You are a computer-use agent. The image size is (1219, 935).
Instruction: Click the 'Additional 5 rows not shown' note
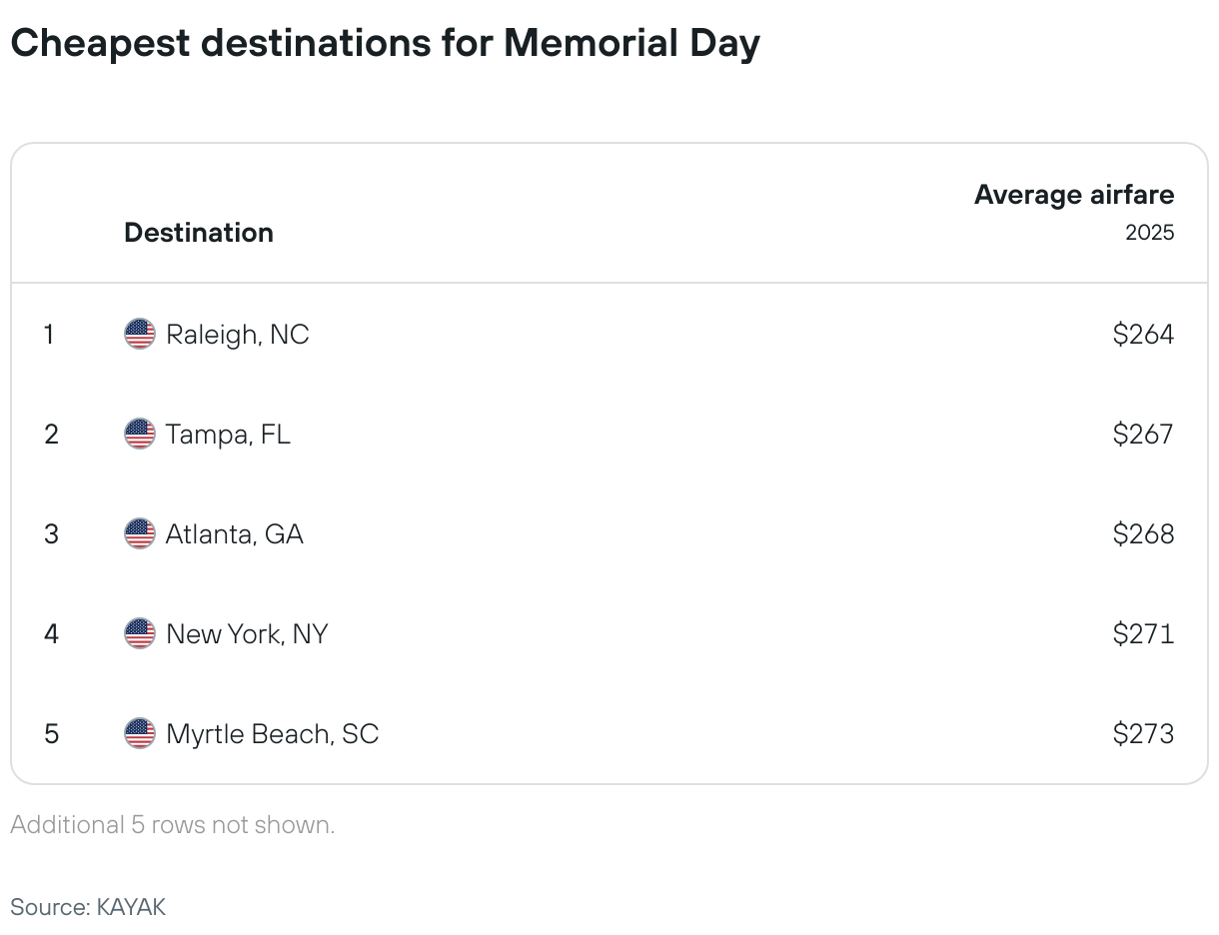click(x=173, y=825)
